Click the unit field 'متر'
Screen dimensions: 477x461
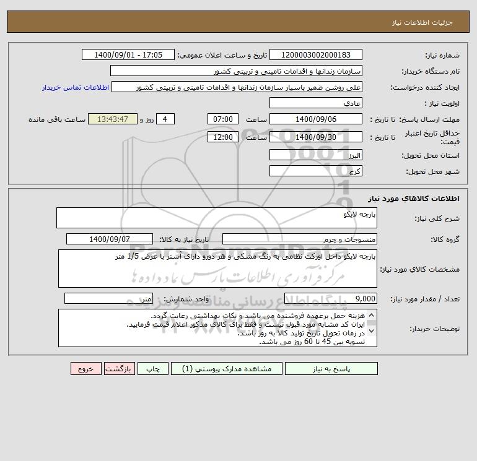coord(108,298)
